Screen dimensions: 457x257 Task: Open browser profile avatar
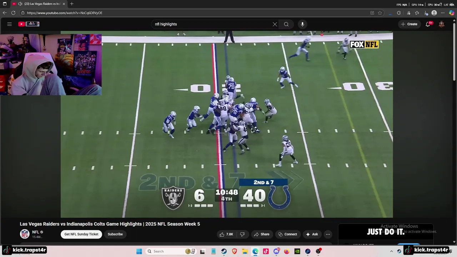(x=434, y=13)
